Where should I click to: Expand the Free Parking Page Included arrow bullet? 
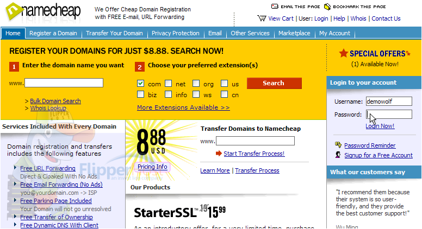point(15,200)
